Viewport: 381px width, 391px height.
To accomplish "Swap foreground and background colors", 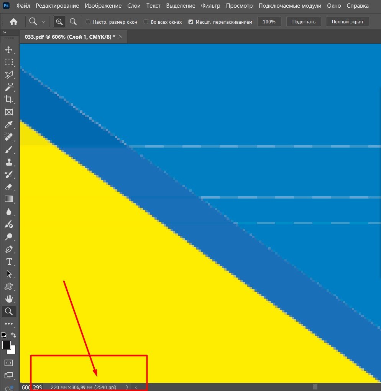I will (14, 335).
